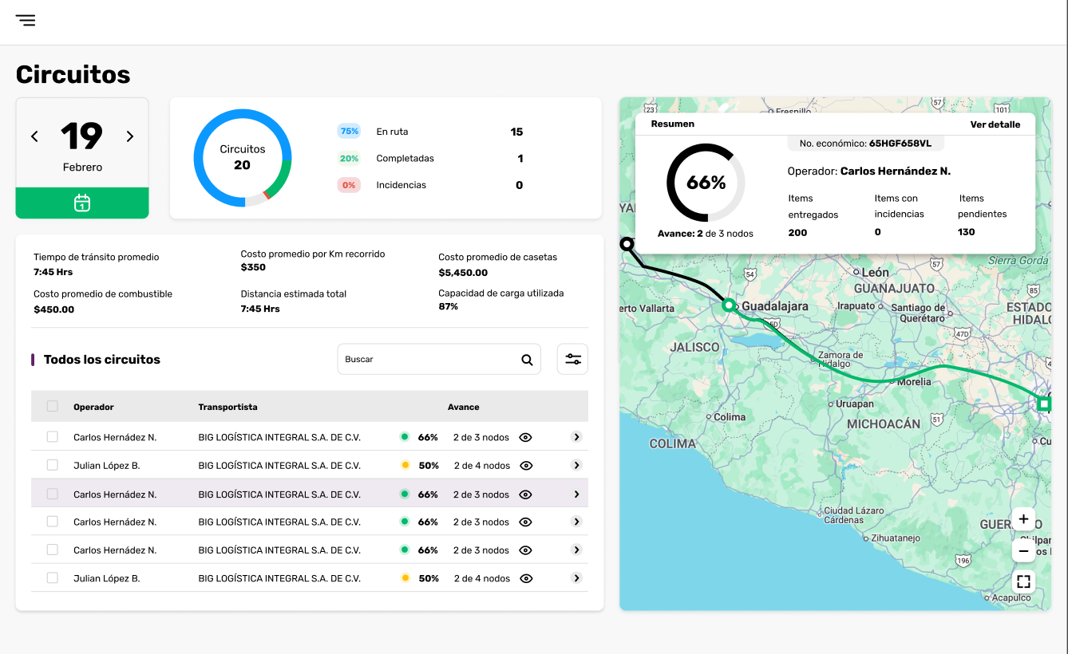Zoom out on the map

1023,550
